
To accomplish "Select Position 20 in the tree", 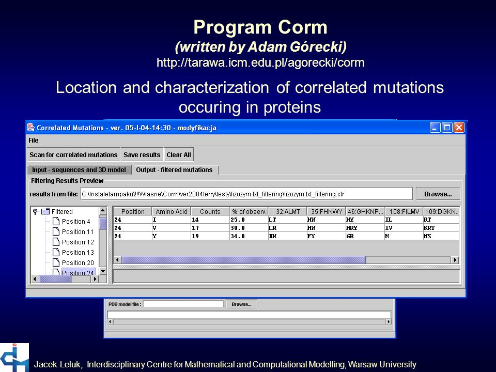I will (x=78, y=263).
